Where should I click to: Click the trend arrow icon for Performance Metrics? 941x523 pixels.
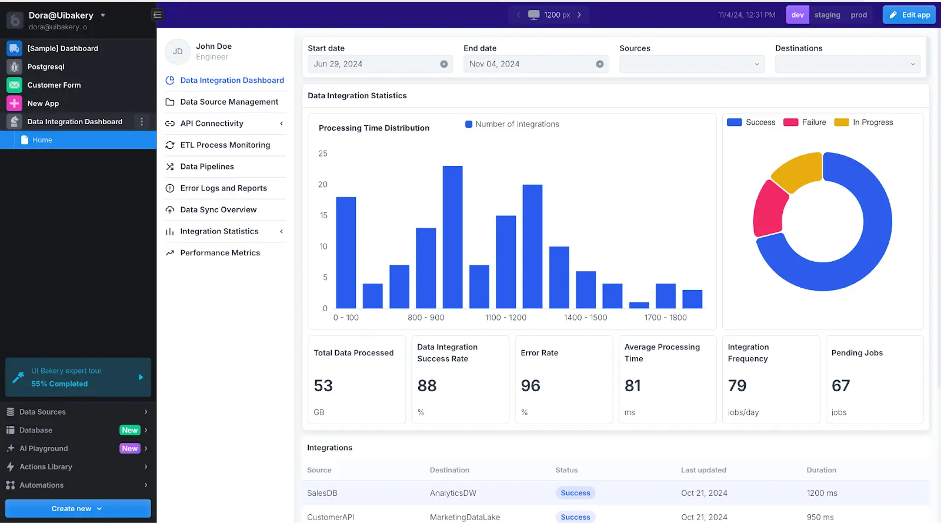click(170, 253)
